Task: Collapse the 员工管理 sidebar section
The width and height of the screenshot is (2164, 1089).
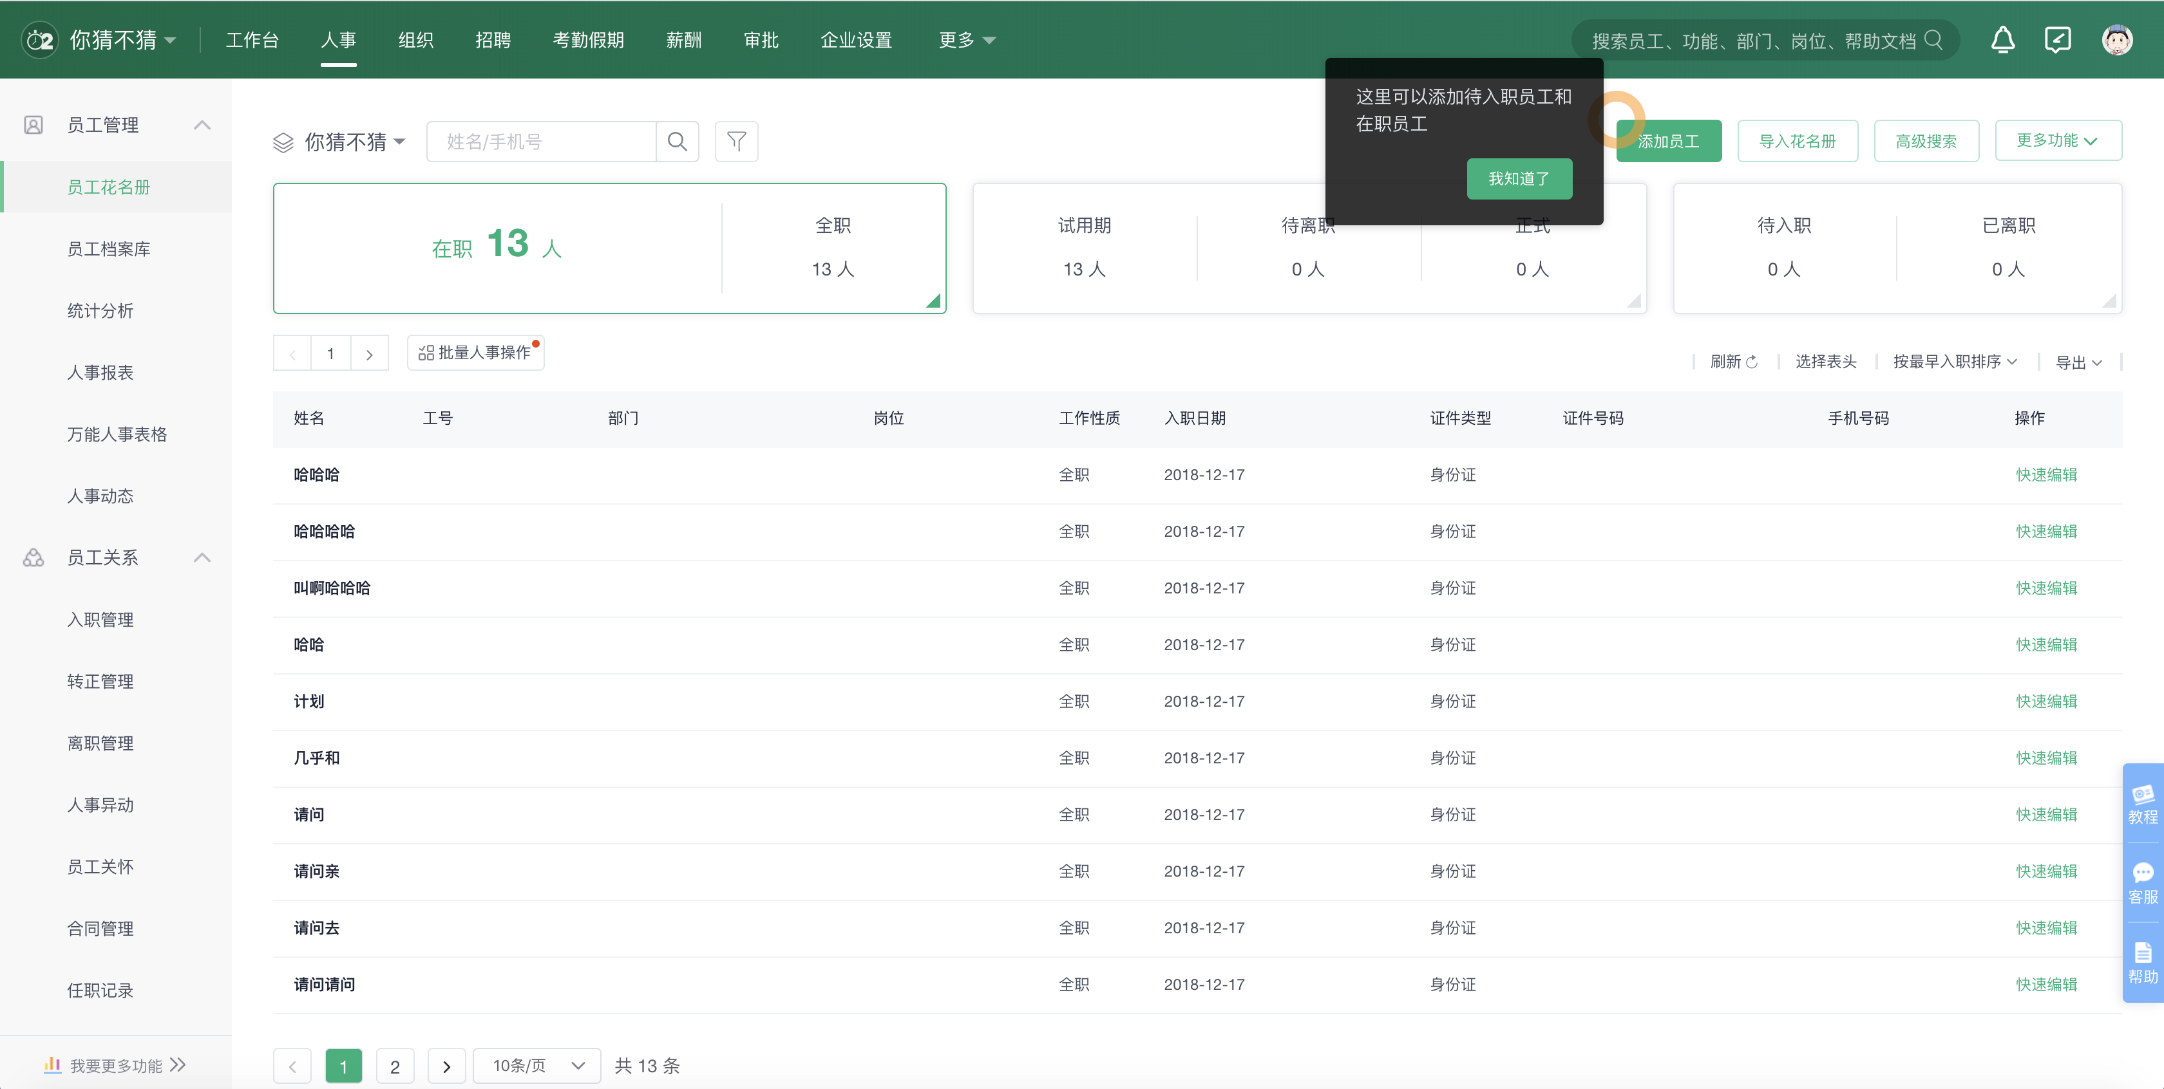Action: point(202,125)
